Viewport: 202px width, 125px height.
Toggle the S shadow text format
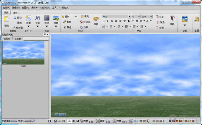click(120, 21)
